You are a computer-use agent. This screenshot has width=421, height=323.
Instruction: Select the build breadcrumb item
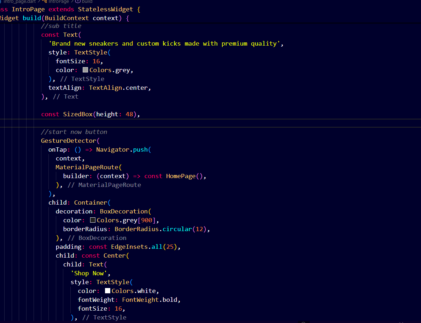pyautogui.click(x=84, y=2)
